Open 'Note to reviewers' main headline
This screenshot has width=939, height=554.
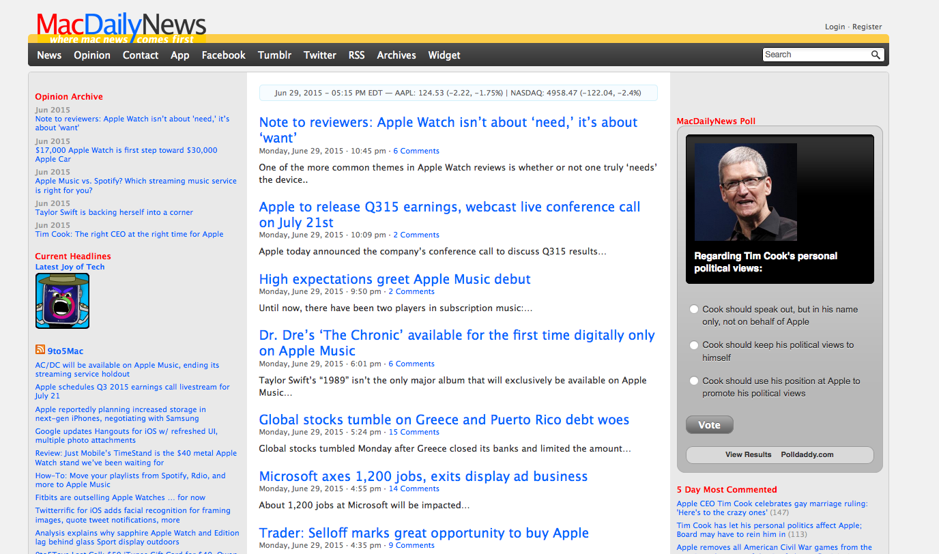[448, 130]
